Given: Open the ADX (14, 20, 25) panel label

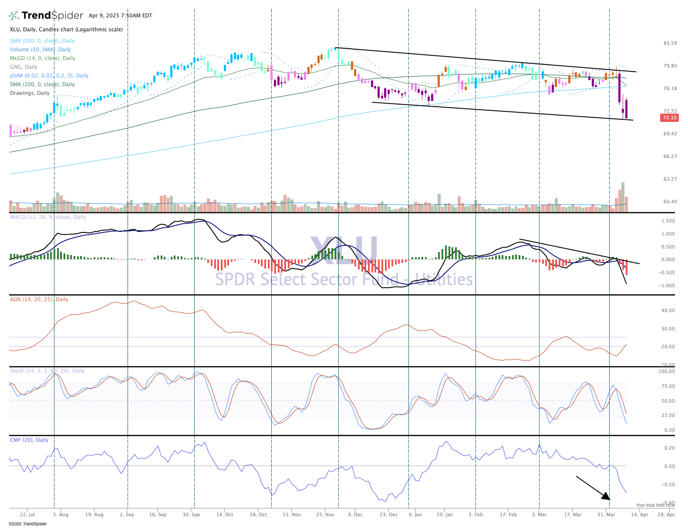Looking at the screenshot, I should coord(39,299).
